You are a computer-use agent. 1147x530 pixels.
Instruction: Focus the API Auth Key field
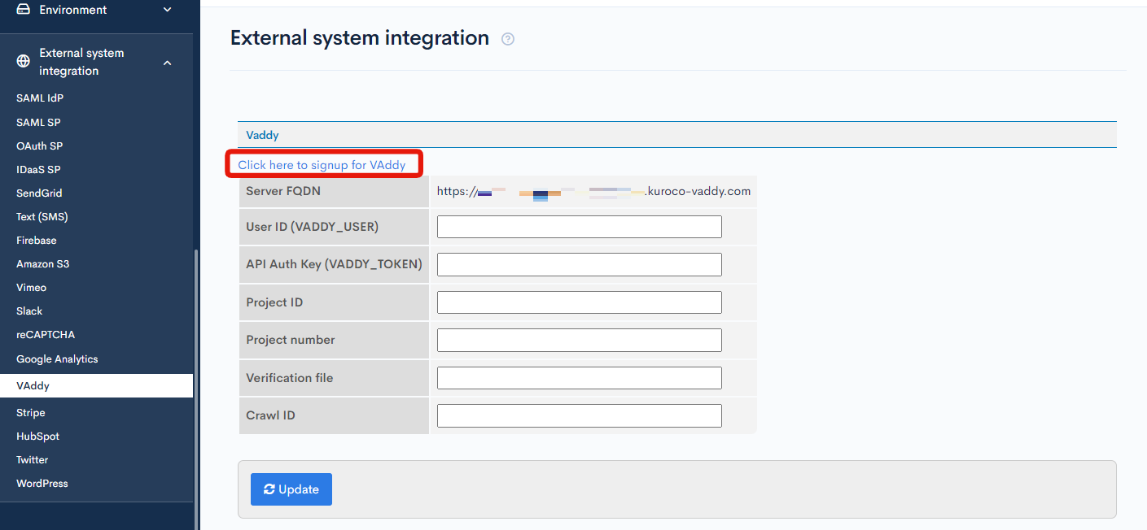[580, 264]
